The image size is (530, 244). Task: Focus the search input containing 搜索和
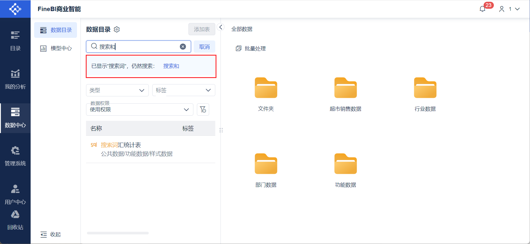(139, 47)
